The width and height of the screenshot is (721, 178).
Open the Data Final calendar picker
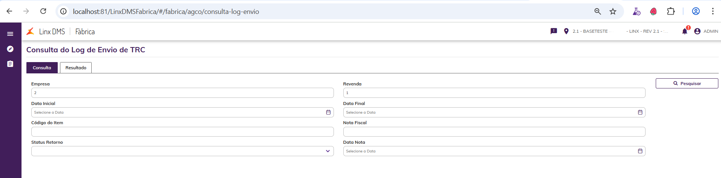coord(640,113)
